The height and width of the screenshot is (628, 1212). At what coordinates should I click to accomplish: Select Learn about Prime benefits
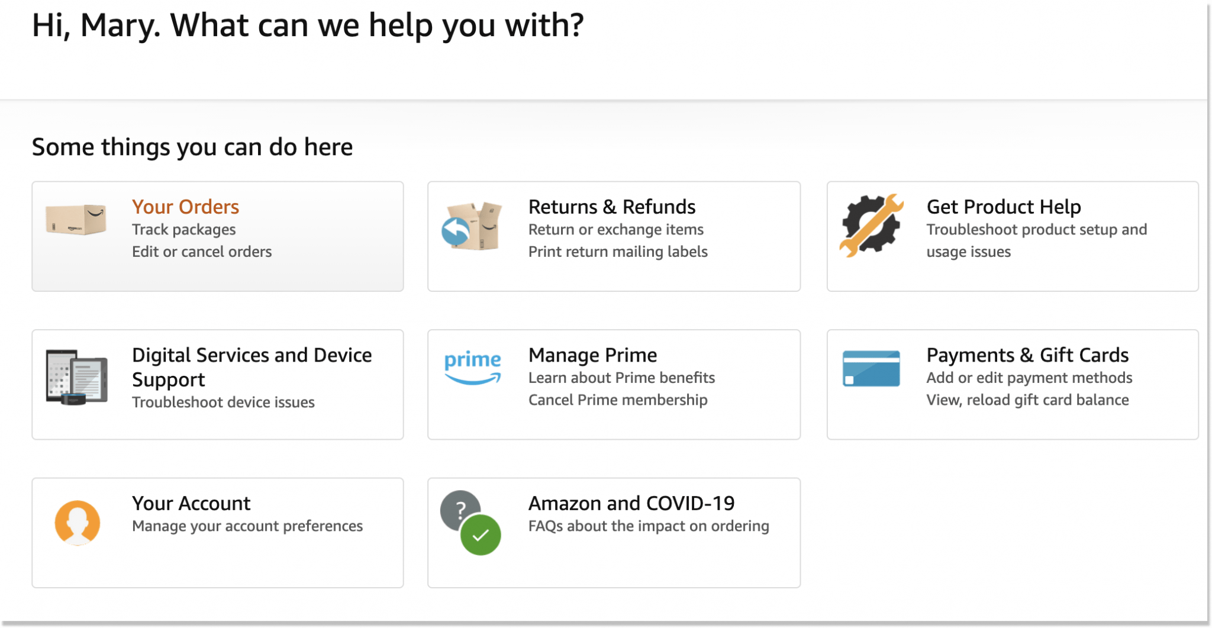[621, 377]
